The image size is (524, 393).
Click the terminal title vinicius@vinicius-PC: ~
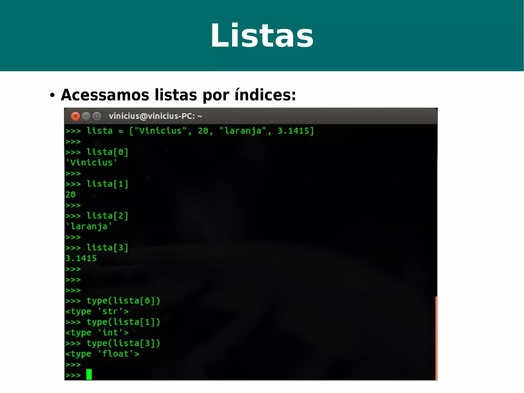(x=155, y=116)
